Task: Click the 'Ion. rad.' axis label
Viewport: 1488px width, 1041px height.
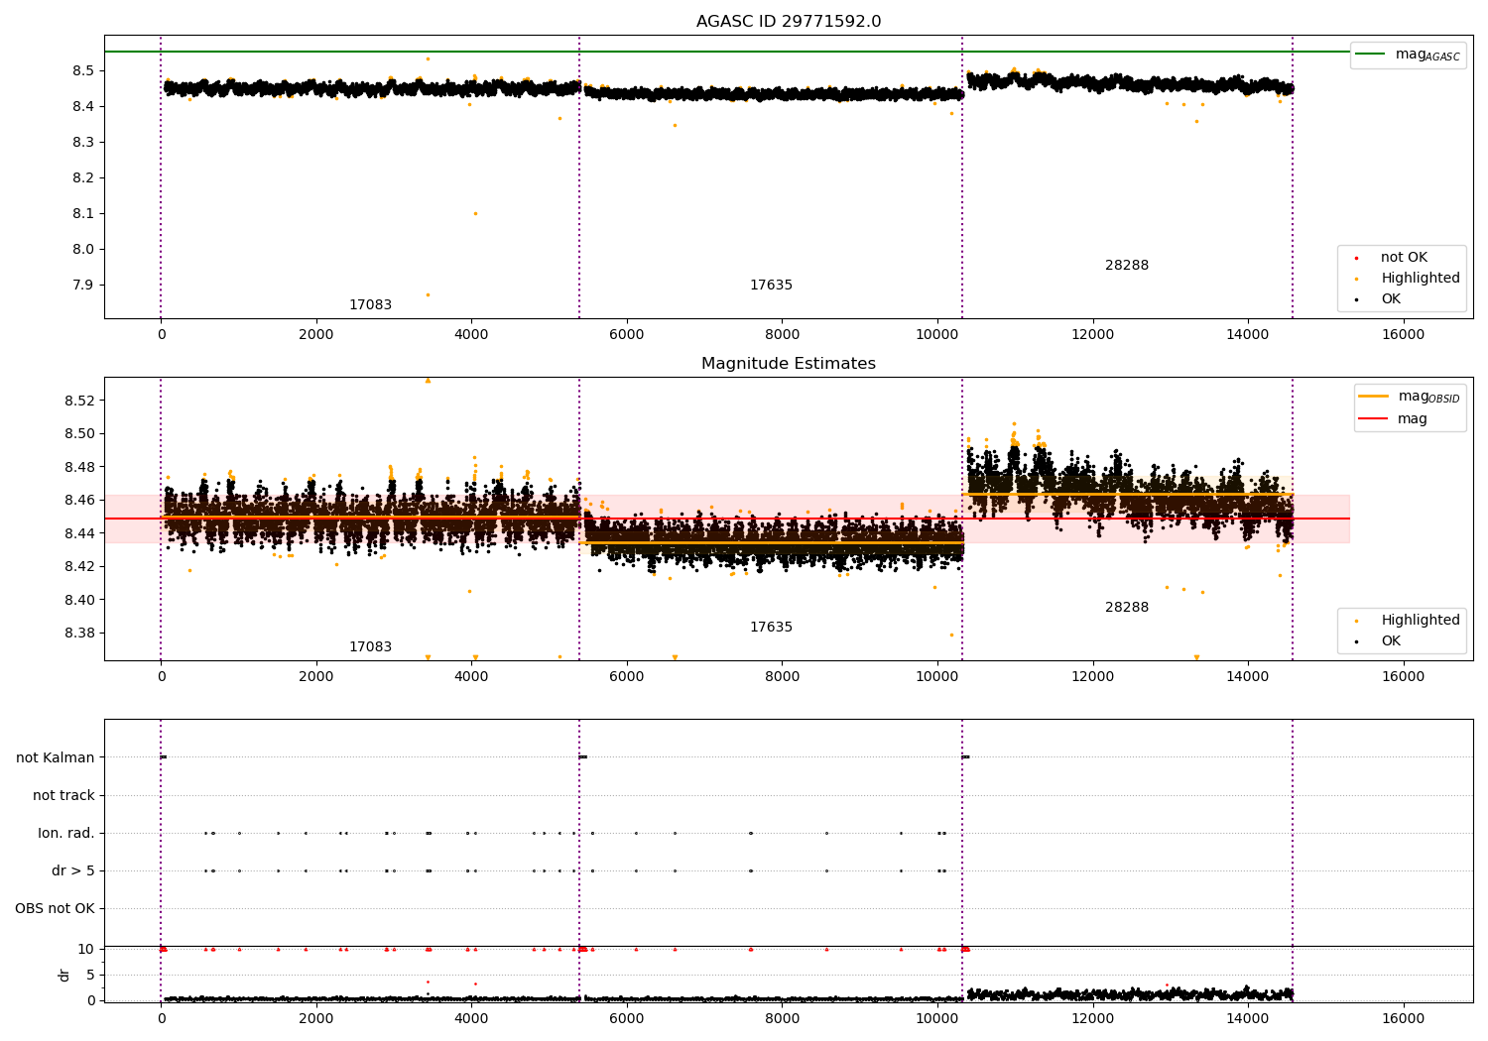Action: coord(66,834)
